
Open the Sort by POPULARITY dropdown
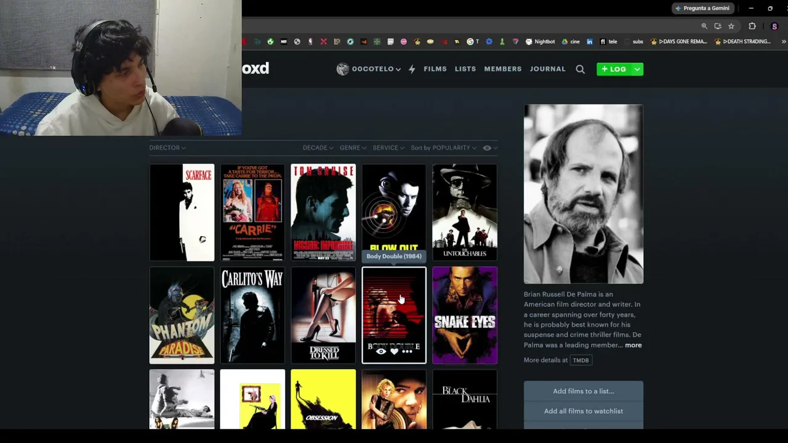(444, 148)
